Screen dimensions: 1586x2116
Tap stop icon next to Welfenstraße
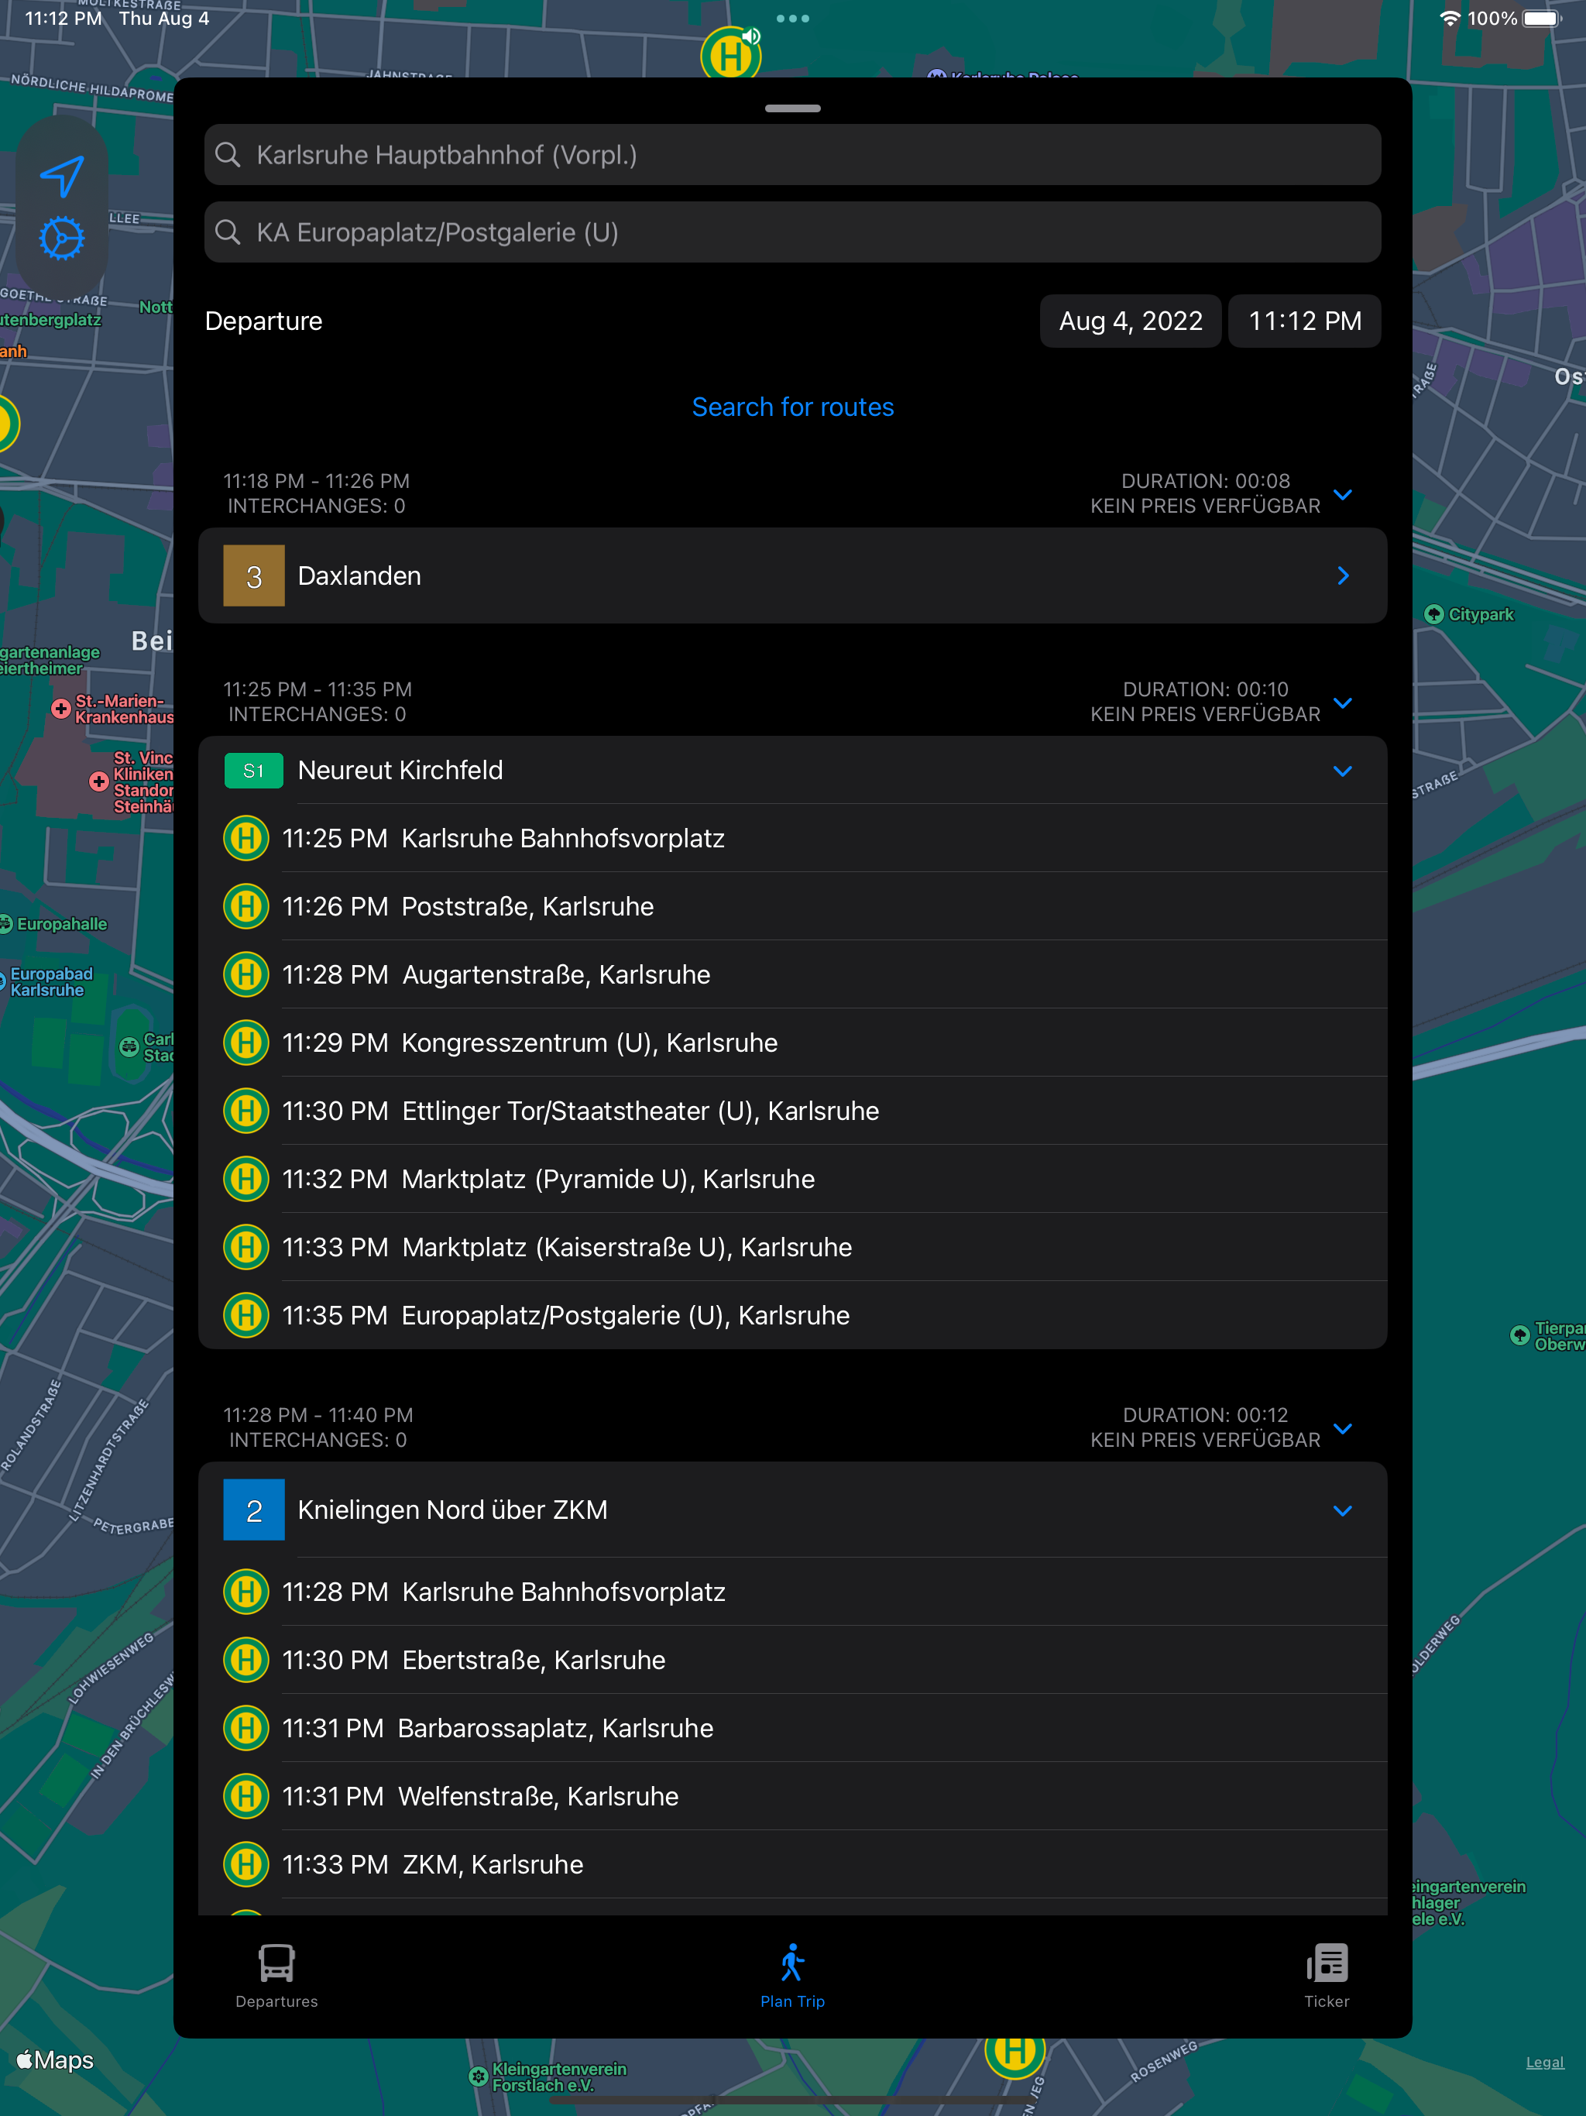click(245, 1796)
